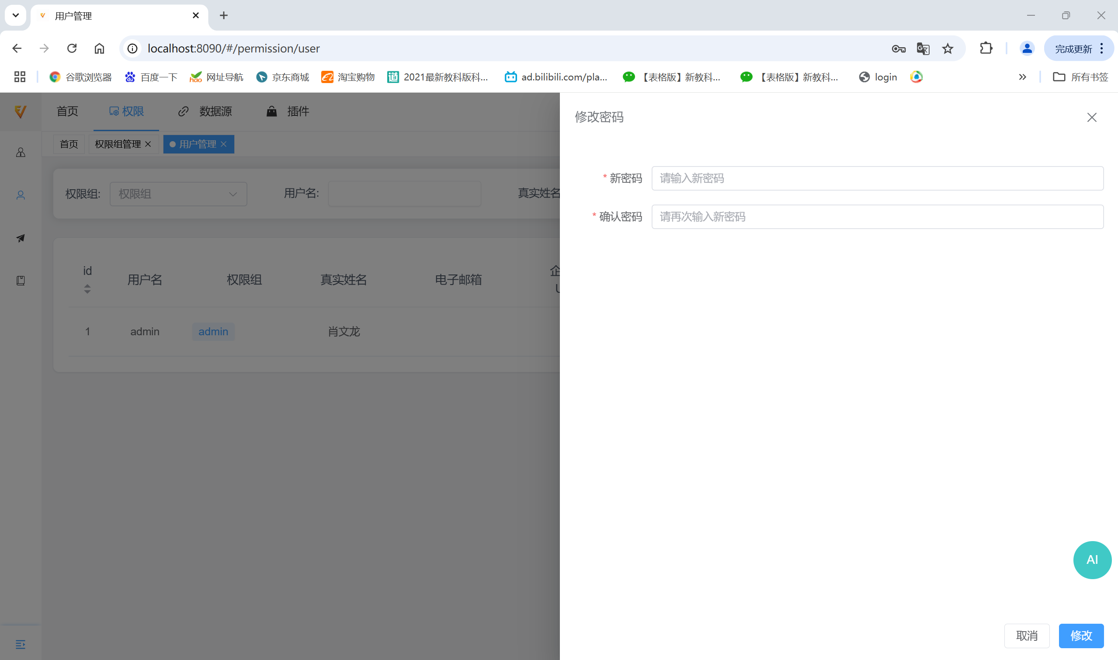The width and height of the screenshot is (1118, 660).
Task: Open the login bookmark
Action: (x=878, y=77)
